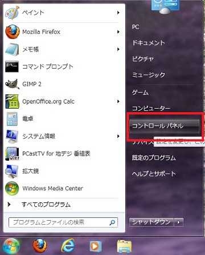The height and width of the screenshot is (255, 205).
Task: Expand the arrow next to OpenOffice.org Calc
Action: (x=118, y=101)
